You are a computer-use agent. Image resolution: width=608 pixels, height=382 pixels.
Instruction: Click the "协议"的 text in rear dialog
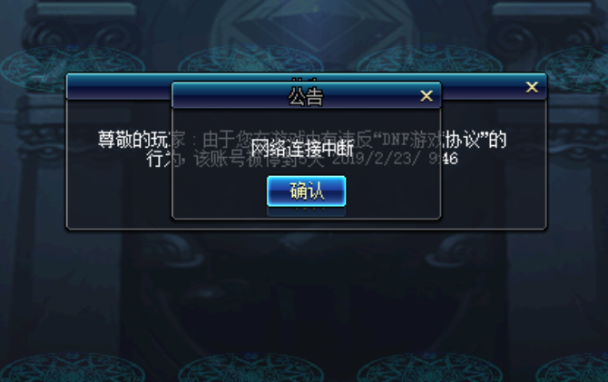tap(476, 139)
